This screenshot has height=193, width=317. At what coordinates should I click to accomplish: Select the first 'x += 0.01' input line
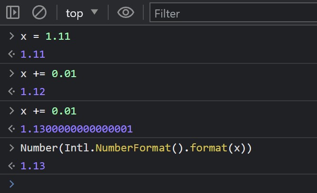click(48, 74)
